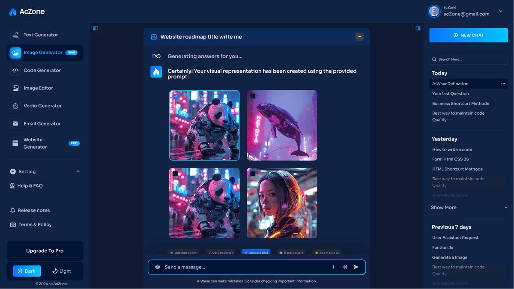Click the aperture icon in message bar

(158, 267)
